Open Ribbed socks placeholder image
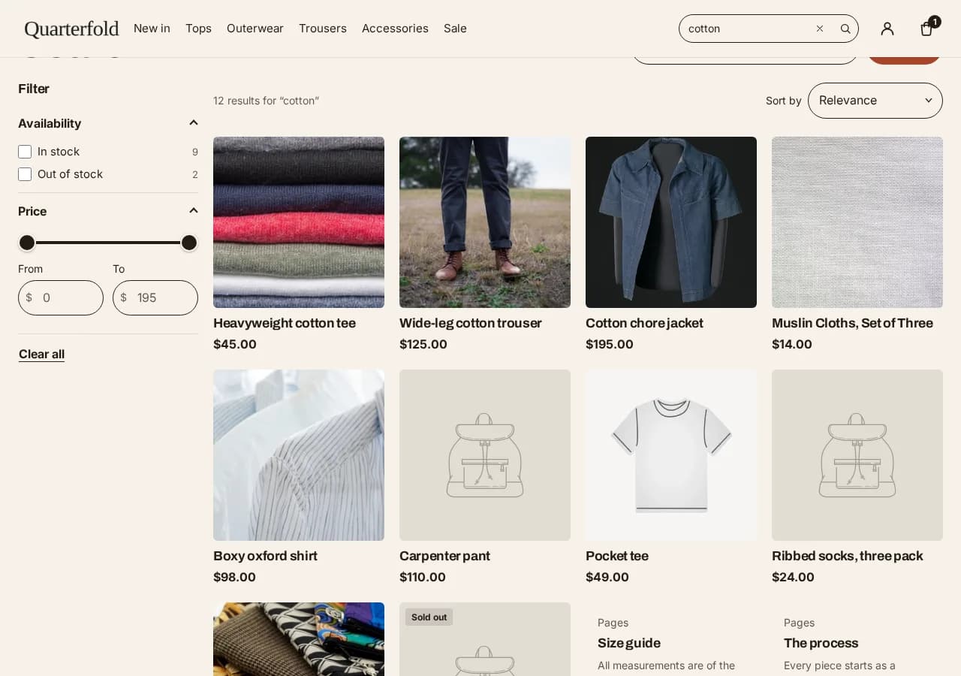Image resolution: width=961 pixels, height=676 pixels. pyautogui.click(x=857, y=455)
